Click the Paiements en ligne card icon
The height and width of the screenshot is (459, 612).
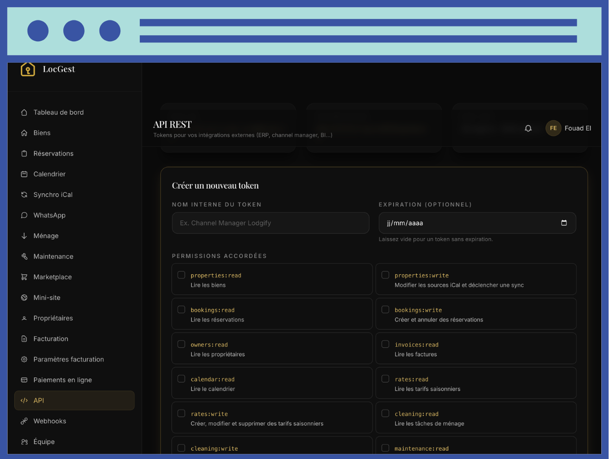point(24,380)
